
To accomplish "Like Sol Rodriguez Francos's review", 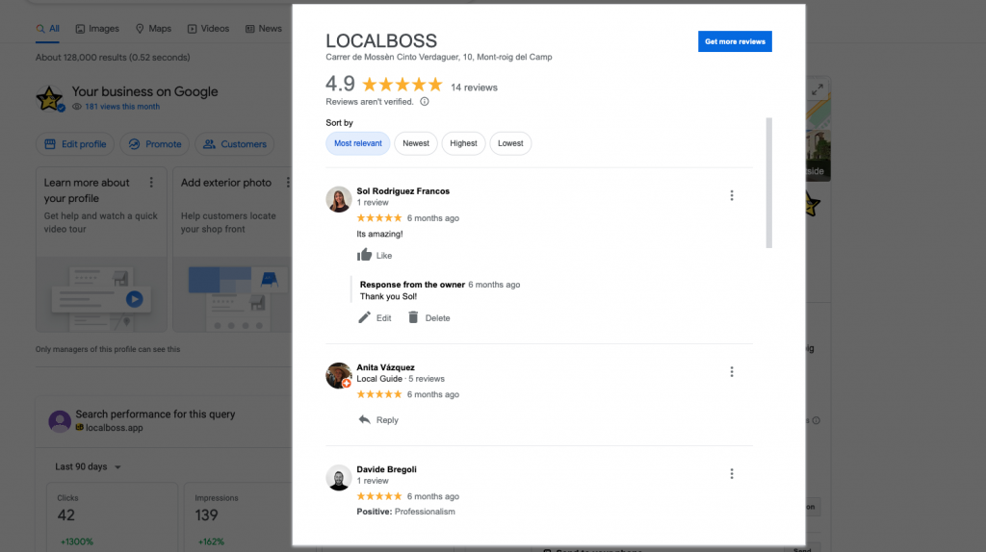I will (375, 255).
